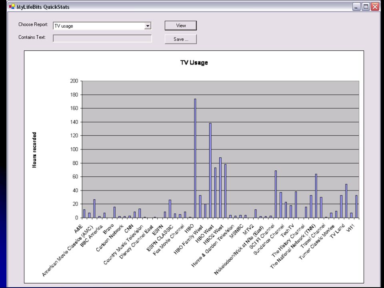This screenshot has height=288, width=384.
Task: Click the HBO2 West axis label
Action: pyautogui.click(x=213, y=234)
